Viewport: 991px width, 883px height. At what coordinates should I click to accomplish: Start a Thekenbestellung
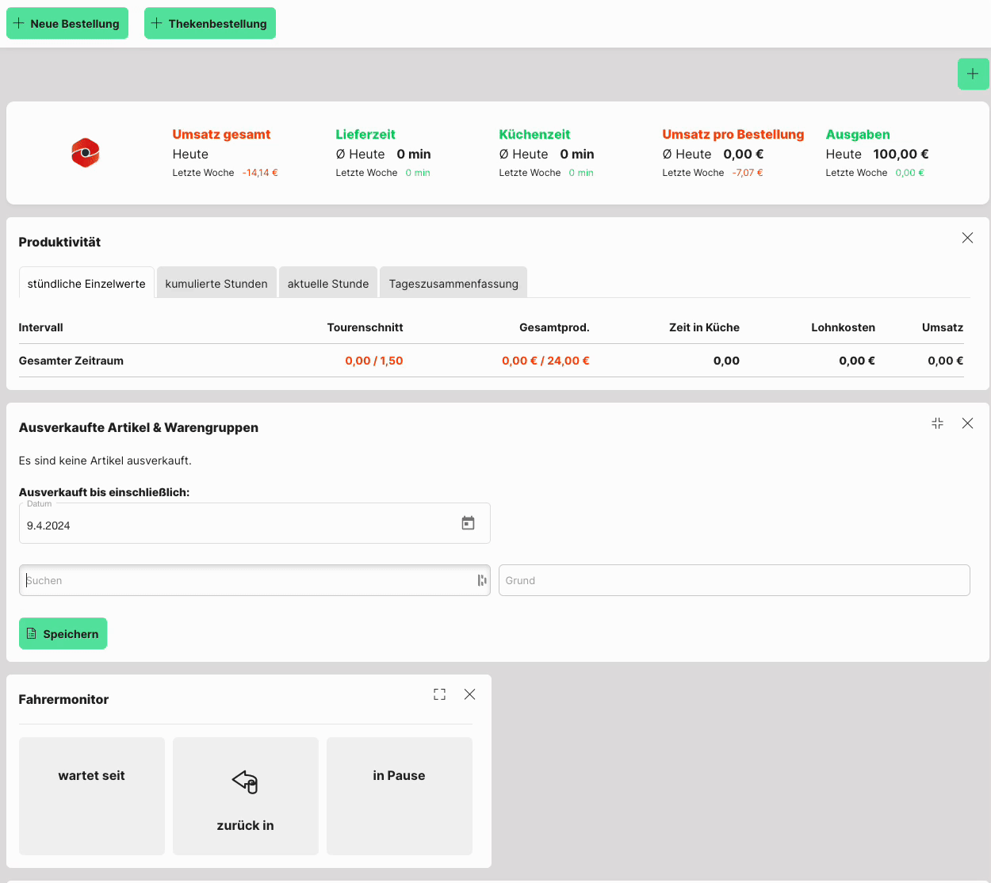210,24
